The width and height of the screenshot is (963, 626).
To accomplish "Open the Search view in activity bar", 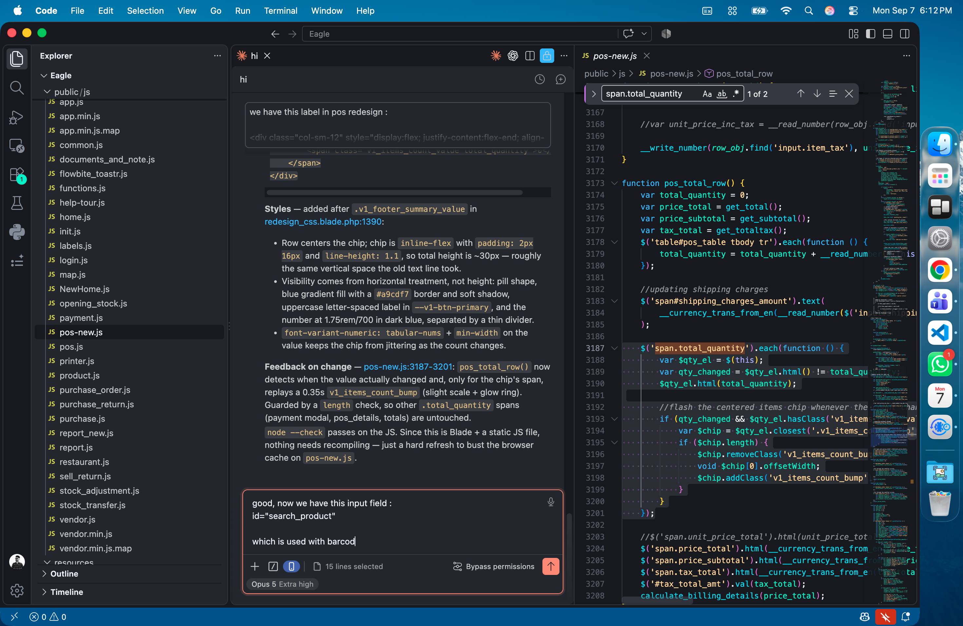I will click(x=17, y=87).
